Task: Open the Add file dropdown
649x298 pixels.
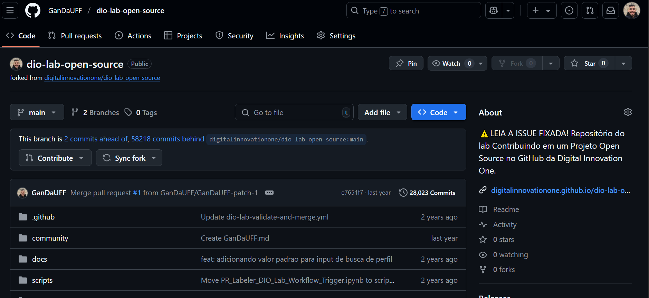Action: point(382,112)
